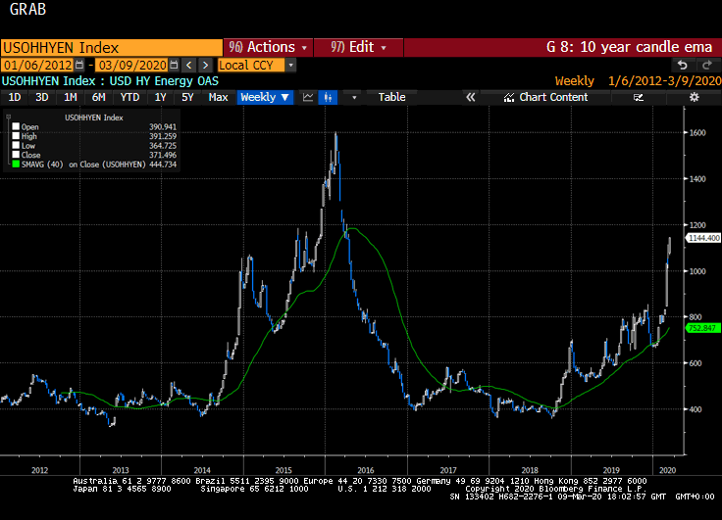Select the 1Y range tab

tap(160, 98)
